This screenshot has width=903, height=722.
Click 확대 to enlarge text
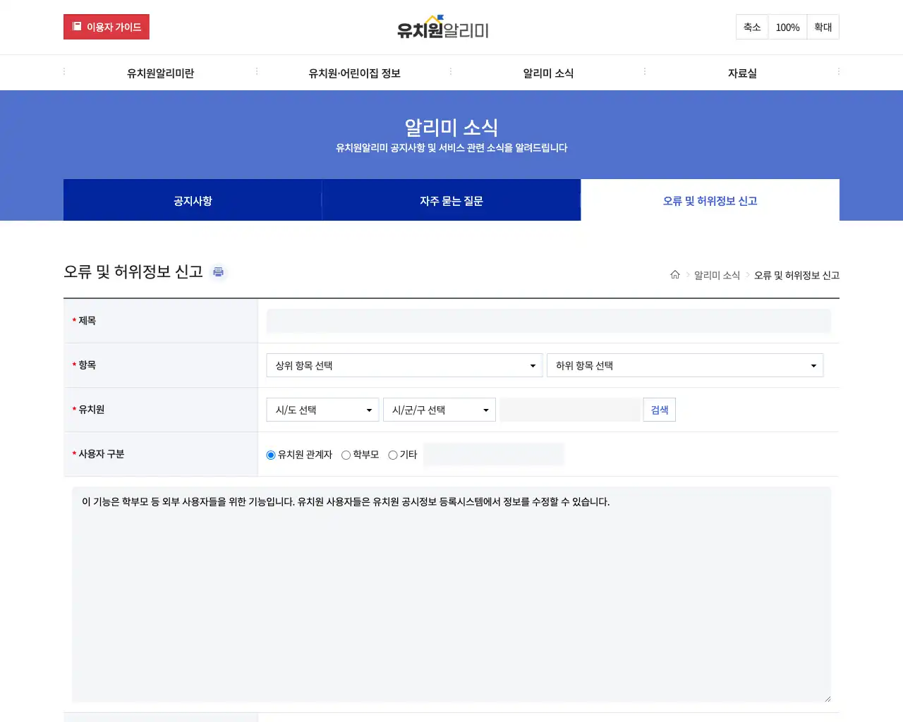tap(823, 27)
